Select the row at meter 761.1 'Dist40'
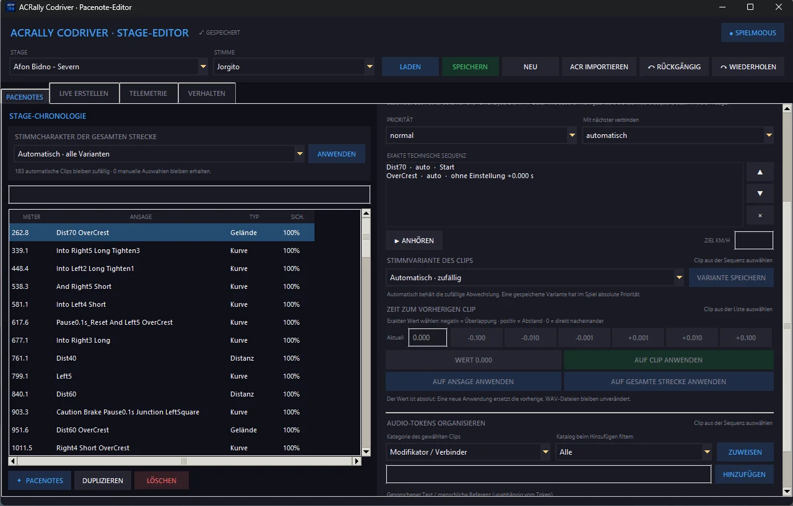793x506 pixels. (x=162, y=358)
